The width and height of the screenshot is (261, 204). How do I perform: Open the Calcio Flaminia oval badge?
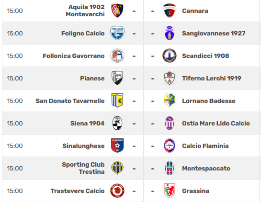[x=170, y=146]
